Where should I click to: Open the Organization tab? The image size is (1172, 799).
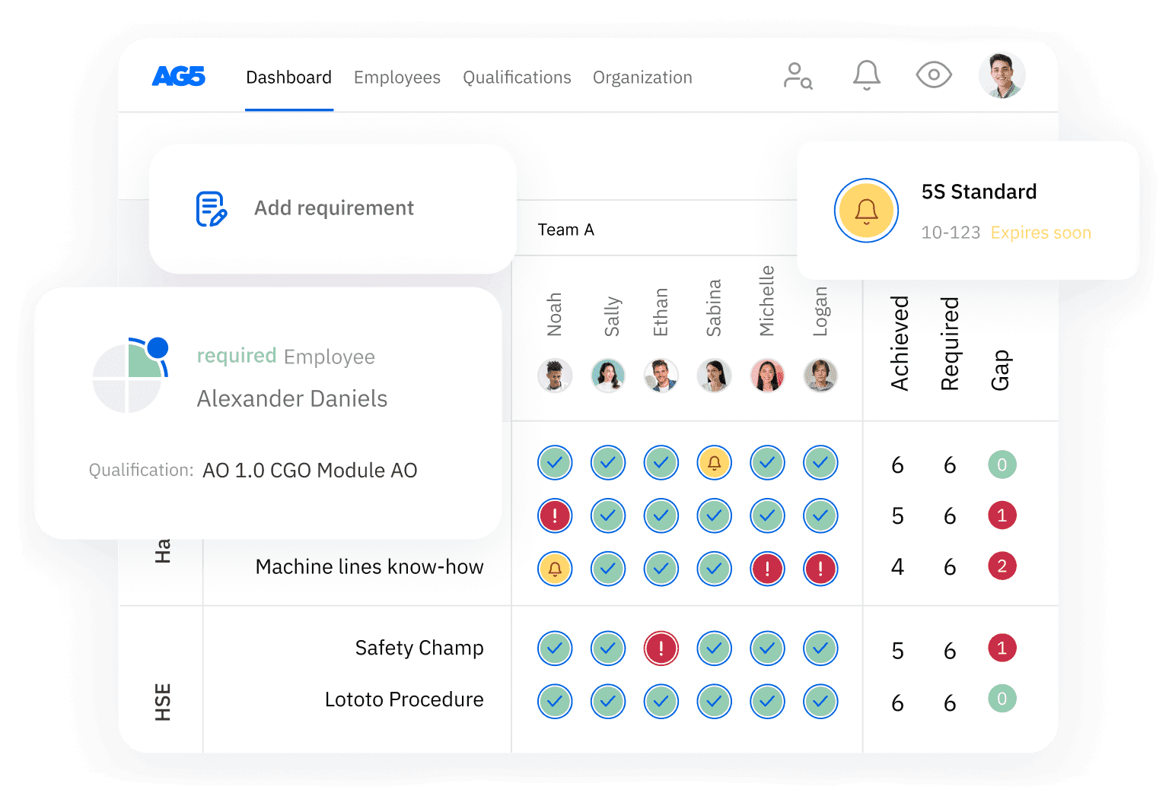click(642, 78)
